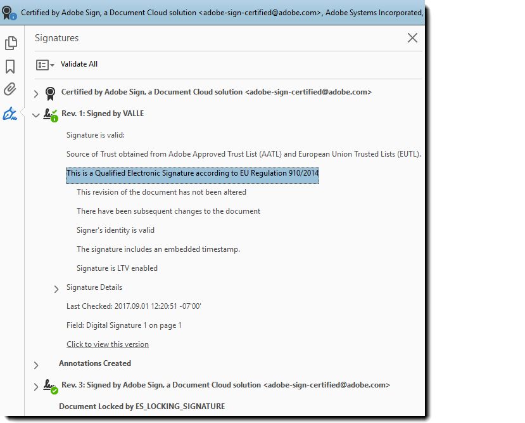525x423 pixels.
Task: Select 'This revision of the document has not been altered'
Action: click(161, 192)
